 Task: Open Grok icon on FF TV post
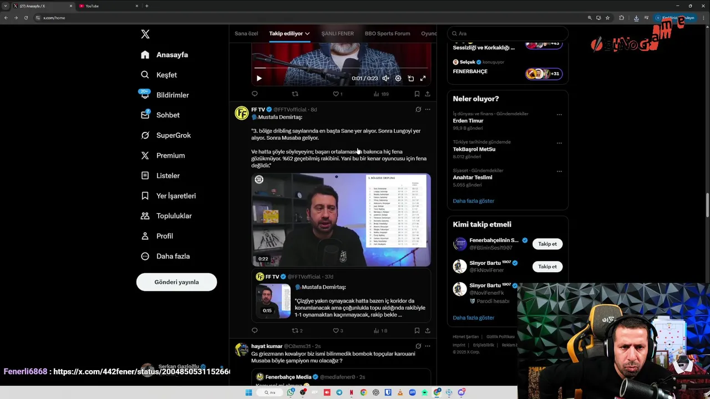(418, 110)
